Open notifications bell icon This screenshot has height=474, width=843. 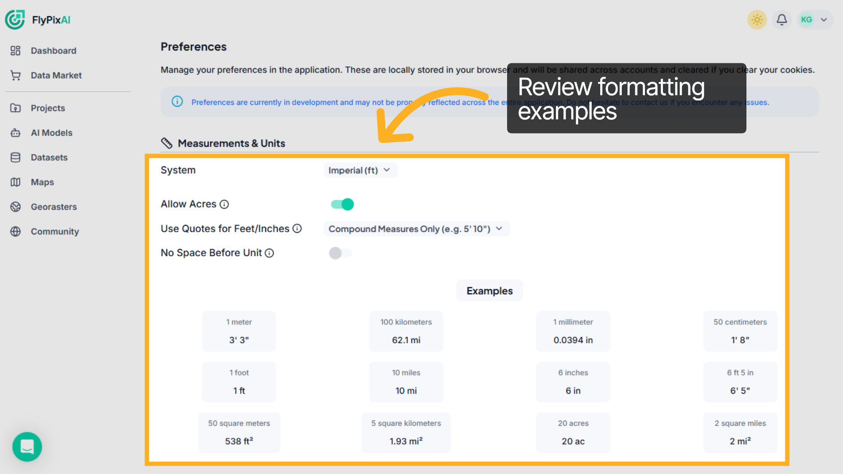coord(782,20)
